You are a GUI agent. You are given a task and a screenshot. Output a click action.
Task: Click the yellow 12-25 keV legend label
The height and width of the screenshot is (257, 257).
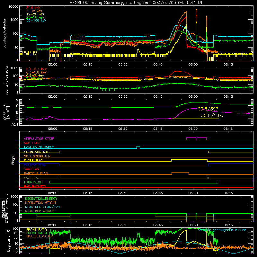35,14
